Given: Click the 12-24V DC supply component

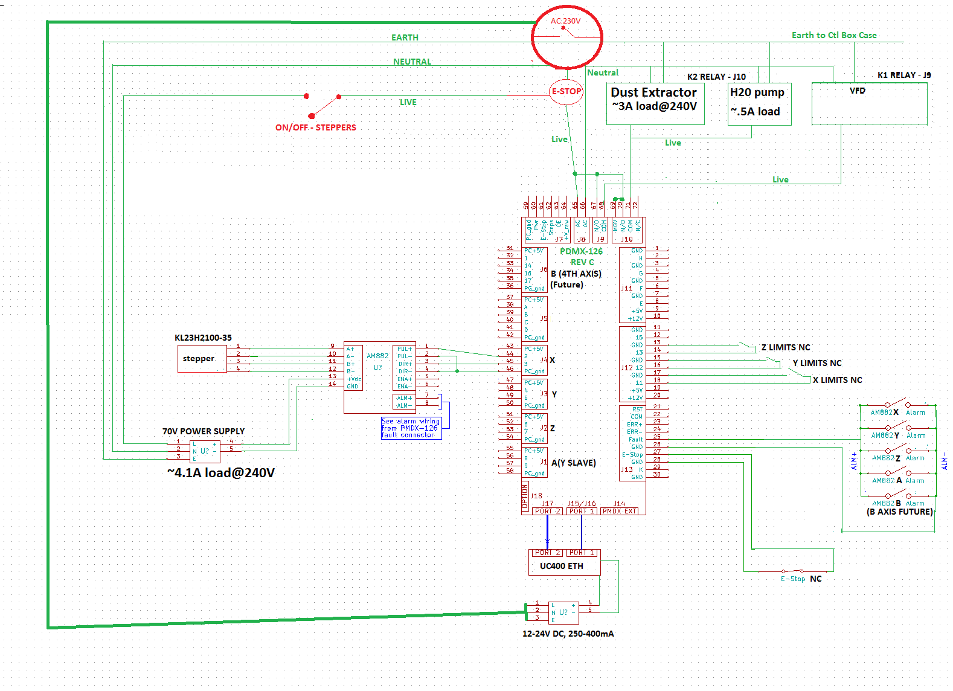Looking at the screenshot, I should (x=563, y=612).
